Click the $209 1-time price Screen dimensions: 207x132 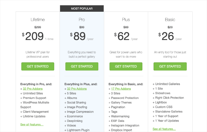tap(38, 36)
